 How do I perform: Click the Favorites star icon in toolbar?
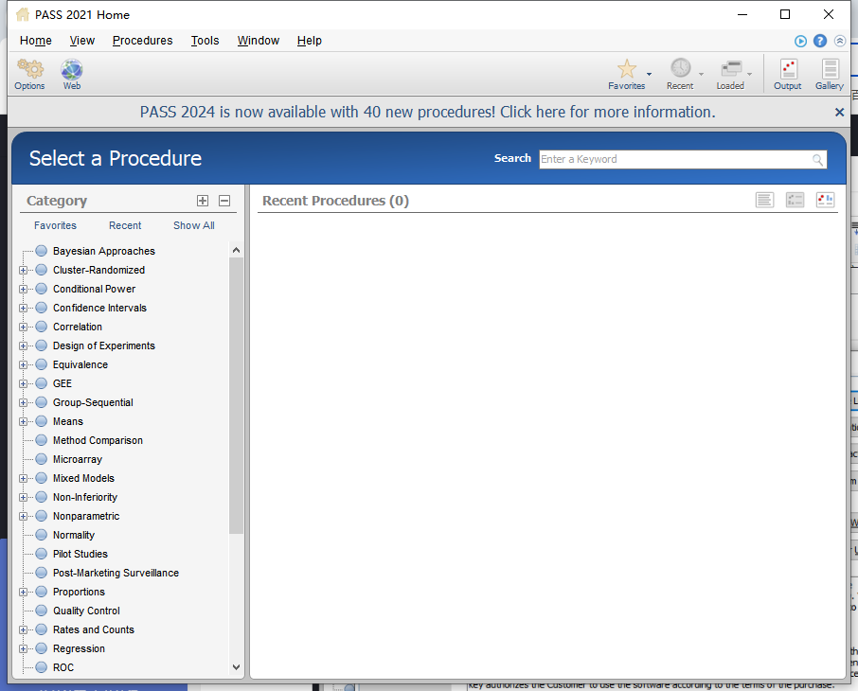click(x=627, y=69)
